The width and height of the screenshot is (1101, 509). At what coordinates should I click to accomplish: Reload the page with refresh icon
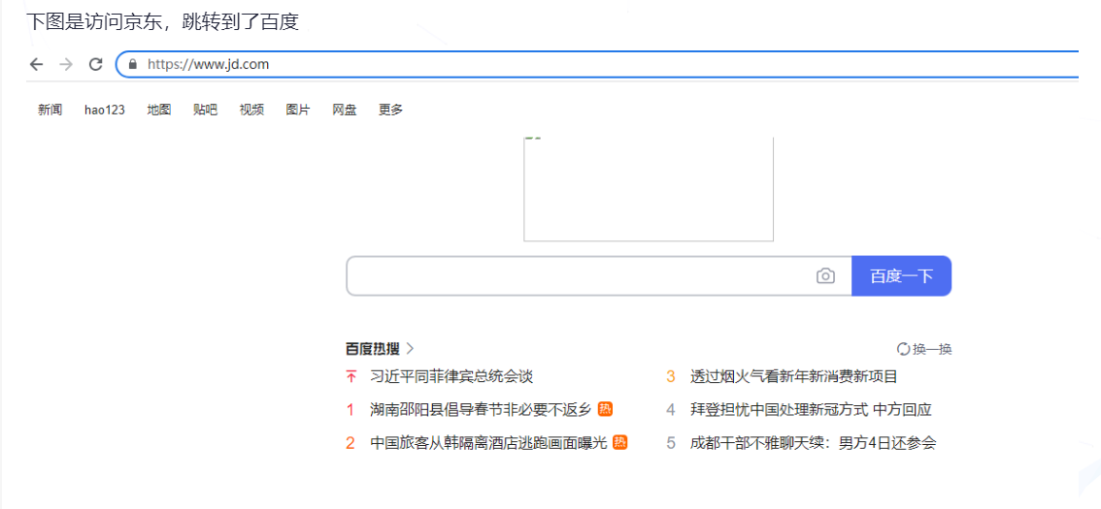pyautogui.click(x=95, y=64)
